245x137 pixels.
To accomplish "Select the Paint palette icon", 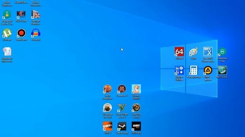I will click(x=193, y=52).
